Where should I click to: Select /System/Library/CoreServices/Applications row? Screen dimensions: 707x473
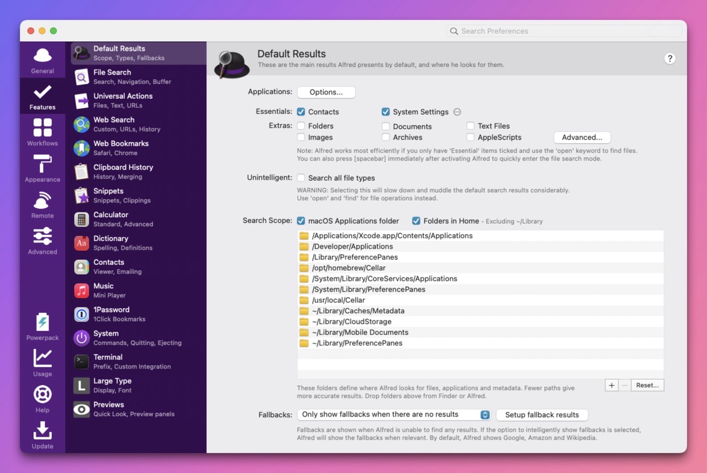480,278
